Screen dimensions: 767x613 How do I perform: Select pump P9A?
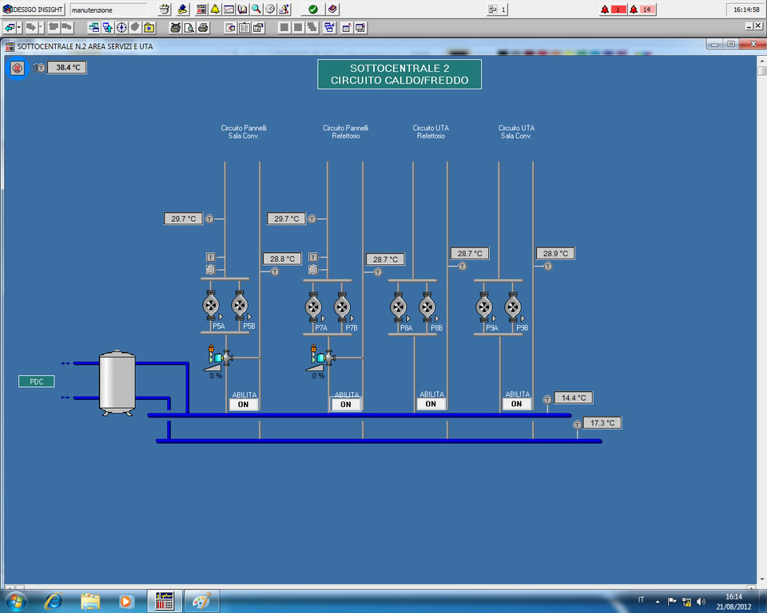(484, 307)
